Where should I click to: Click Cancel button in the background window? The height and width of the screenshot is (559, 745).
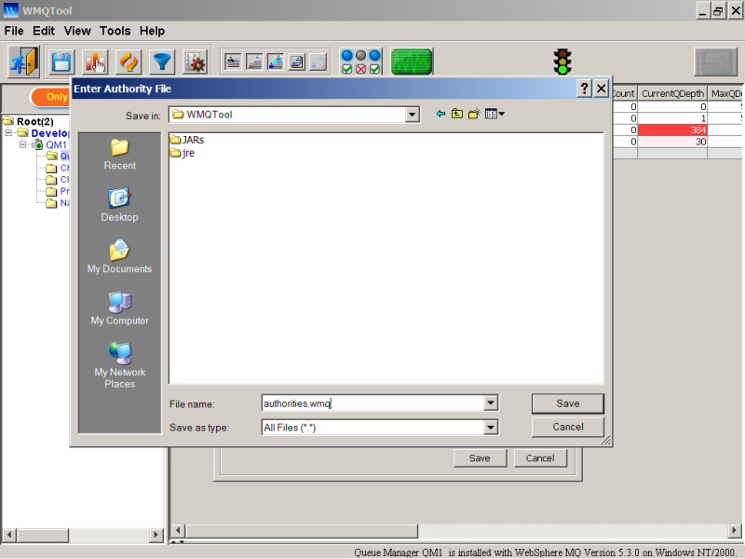coord(540,458)
